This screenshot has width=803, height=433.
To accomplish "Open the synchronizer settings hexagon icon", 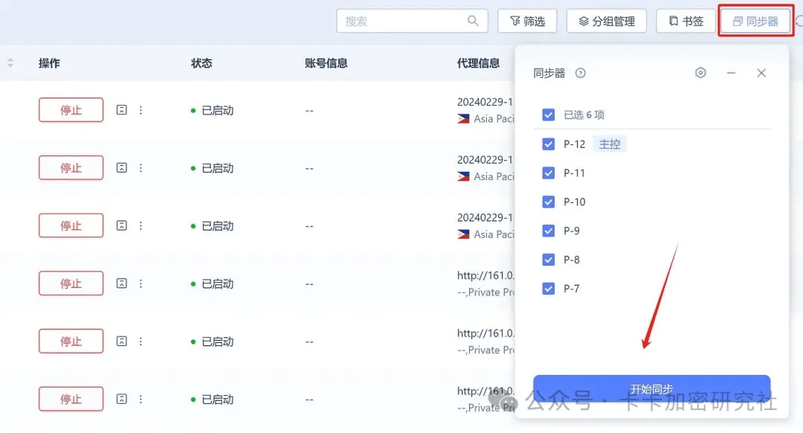I will pos(700,73).
